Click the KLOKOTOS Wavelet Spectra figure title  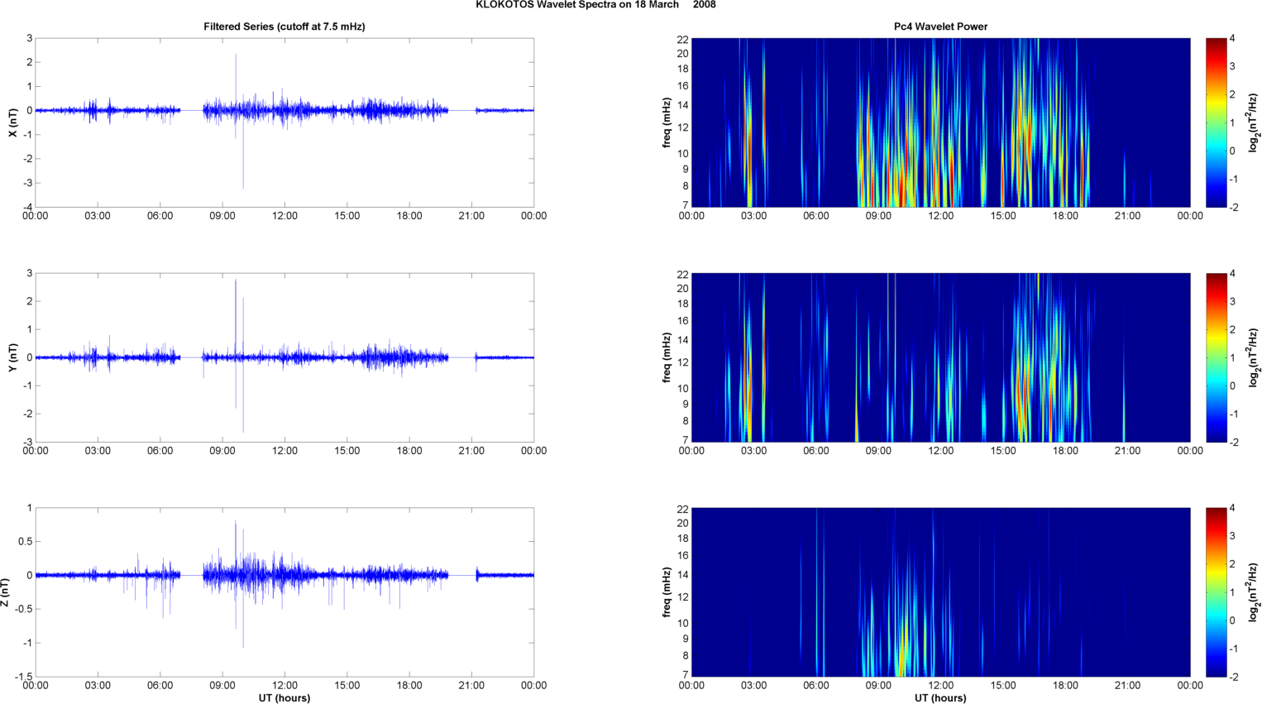(595, 5)
